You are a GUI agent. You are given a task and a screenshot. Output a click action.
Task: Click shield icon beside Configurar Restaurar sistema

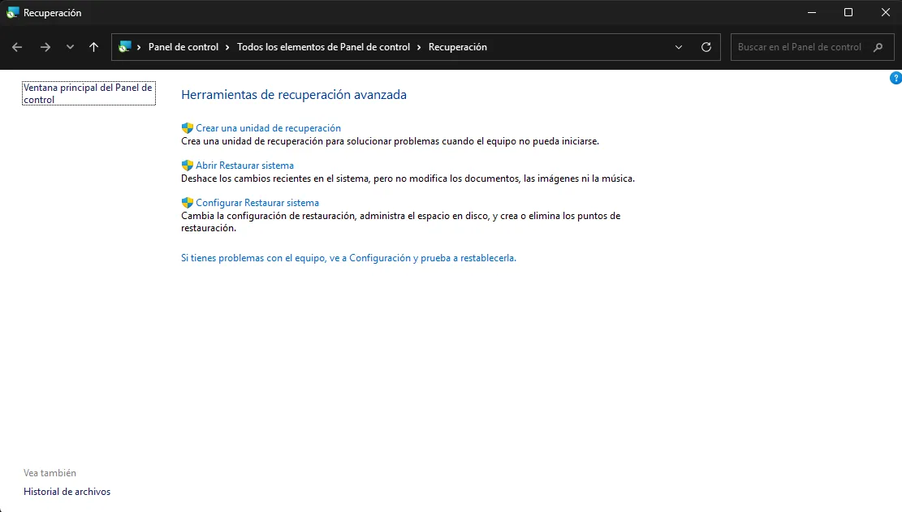pos(187,203)
